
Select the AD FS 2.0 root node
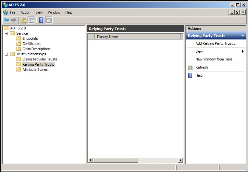pyautogui.click(x=18, y=28)
